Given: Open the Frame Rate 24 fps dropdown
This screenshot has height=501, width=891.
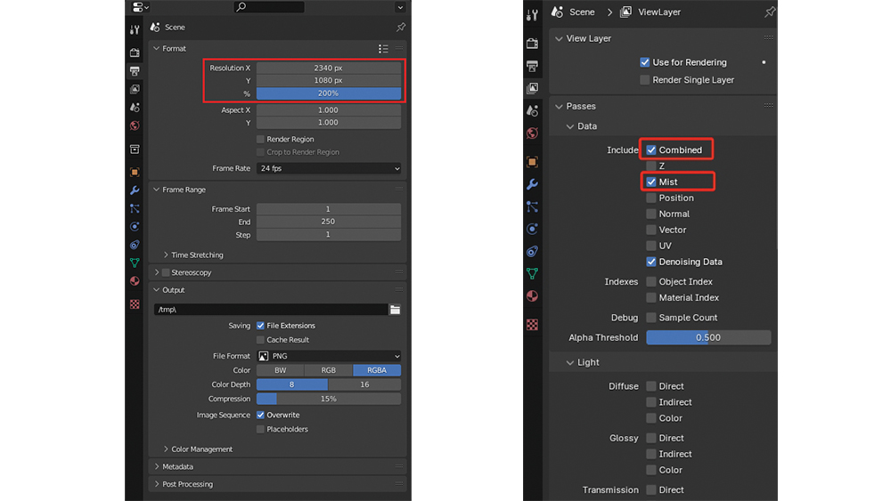Looking at the screenshot, I should pos(328,168).
